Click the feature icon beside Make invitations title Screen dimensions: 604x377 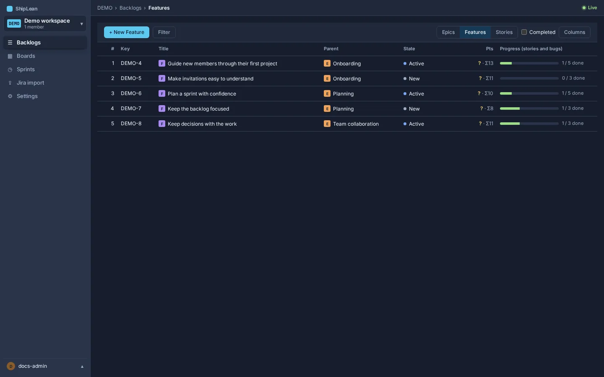click(162, 78)
